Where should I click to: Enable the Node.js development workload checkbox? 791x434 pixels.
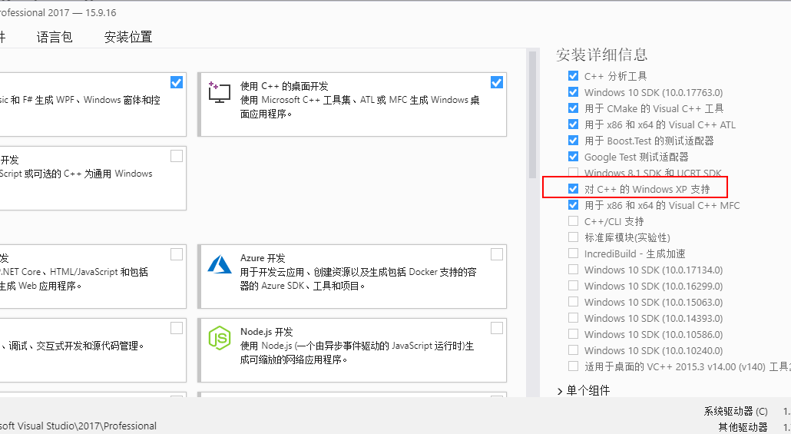(496, 328)
